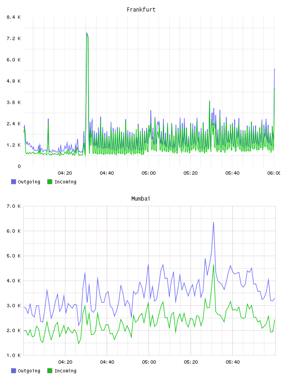Click the Incoming legend label in Mumbai chart
282x378 pixels.
[65, 371]
